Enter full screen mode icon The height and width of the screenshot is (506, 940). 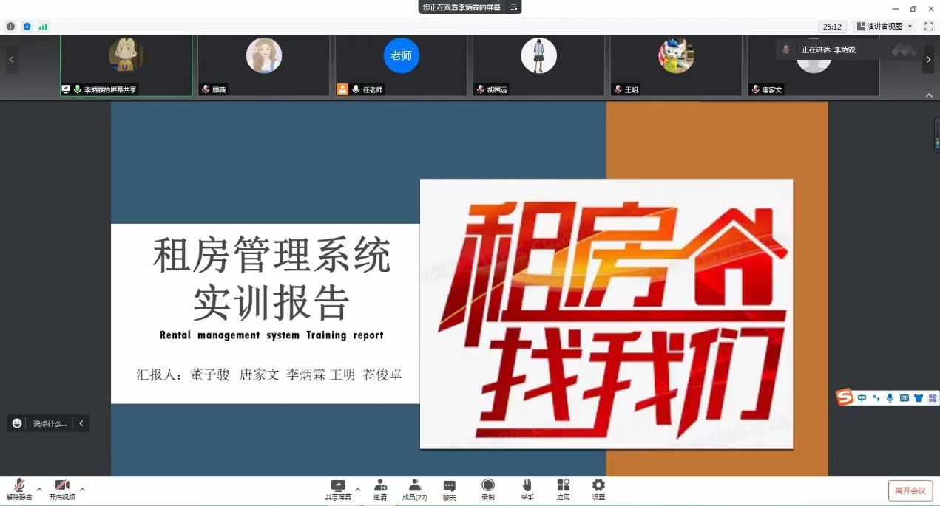928,27
